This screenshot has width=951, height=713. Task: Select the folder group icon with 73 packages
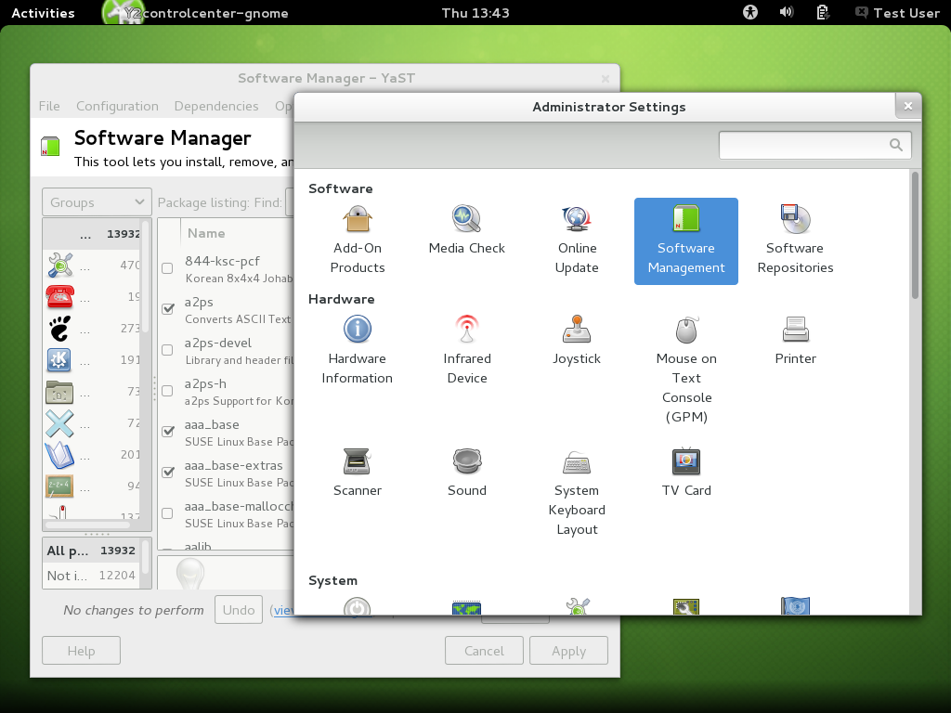pyautogui.click(x=59, y=392)
